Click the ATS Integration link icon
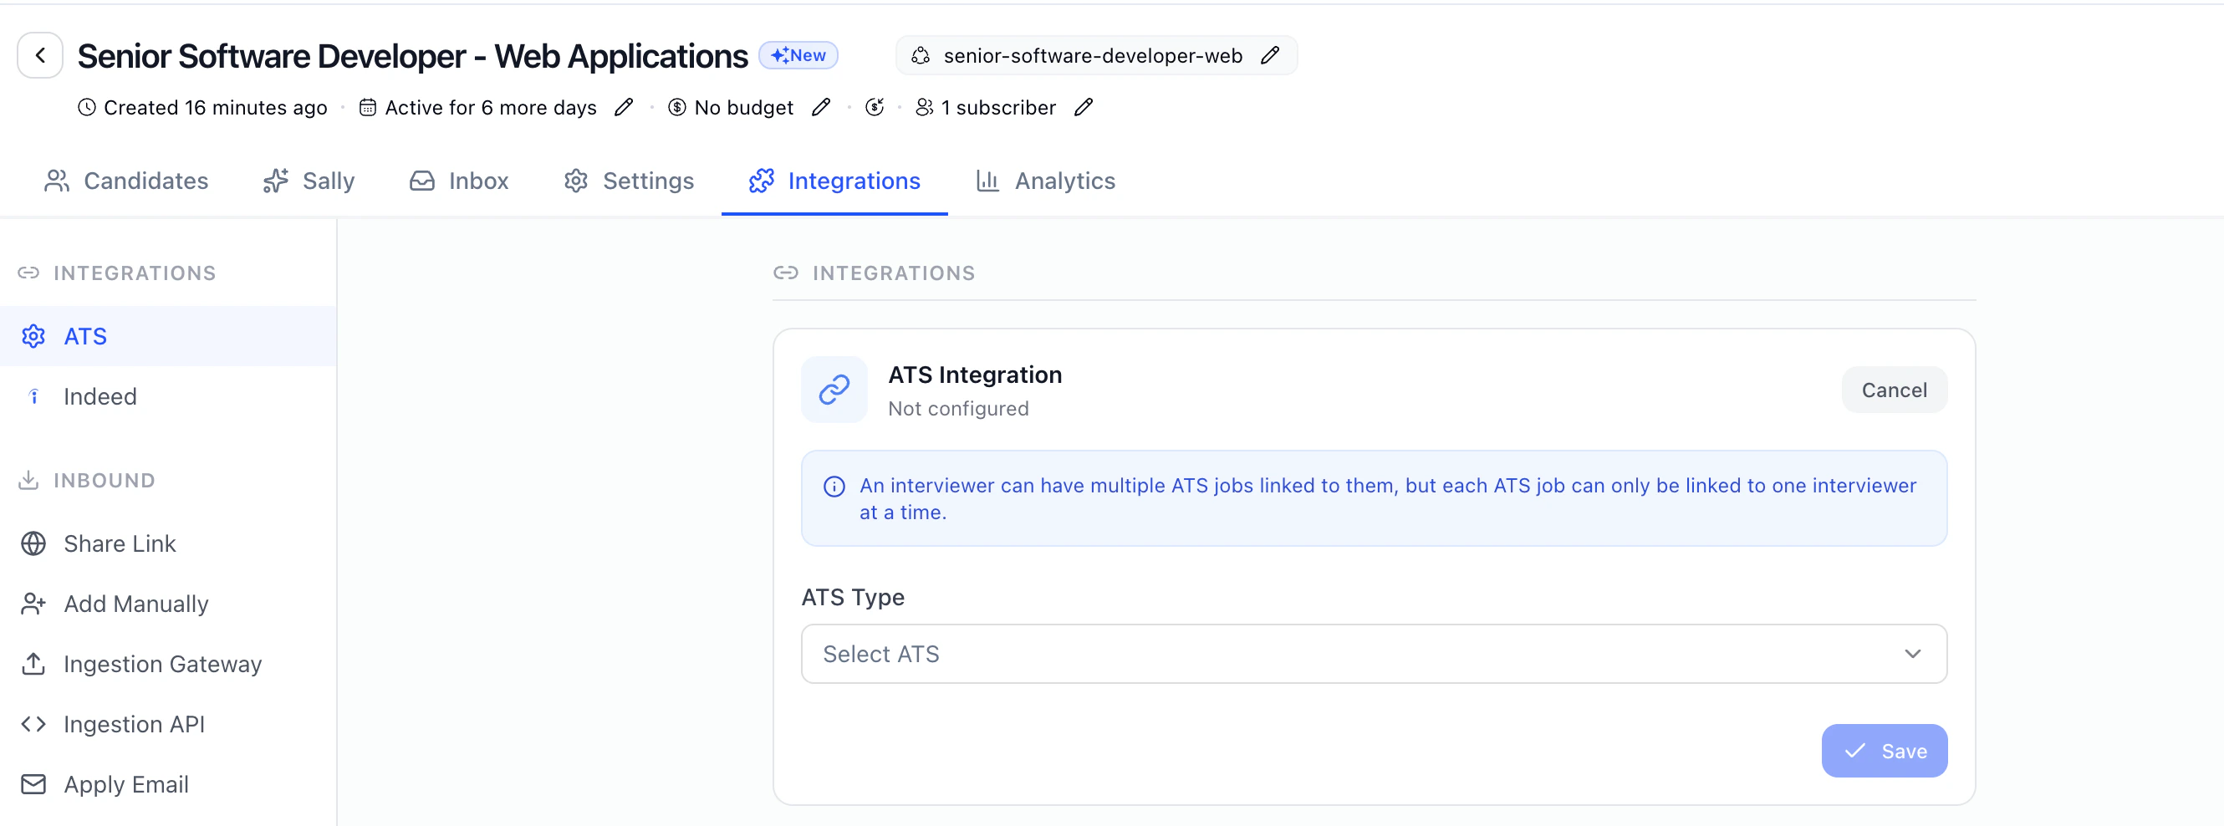2224x826 pixels. (x=834, y=390)
